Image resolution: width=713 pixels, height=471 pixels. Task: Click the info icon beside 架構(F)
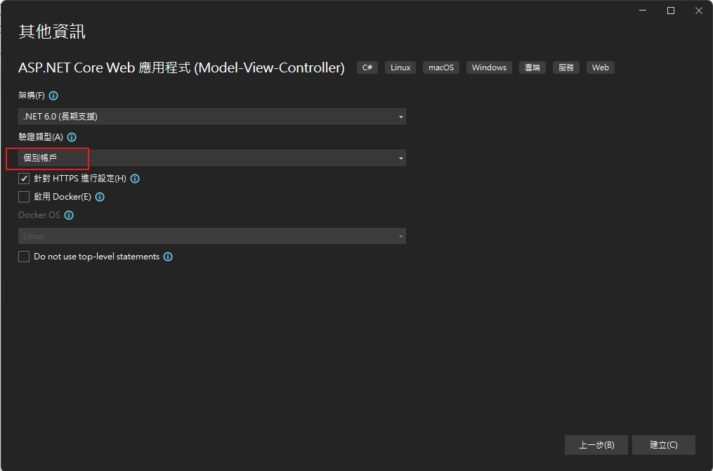point(53,96)
